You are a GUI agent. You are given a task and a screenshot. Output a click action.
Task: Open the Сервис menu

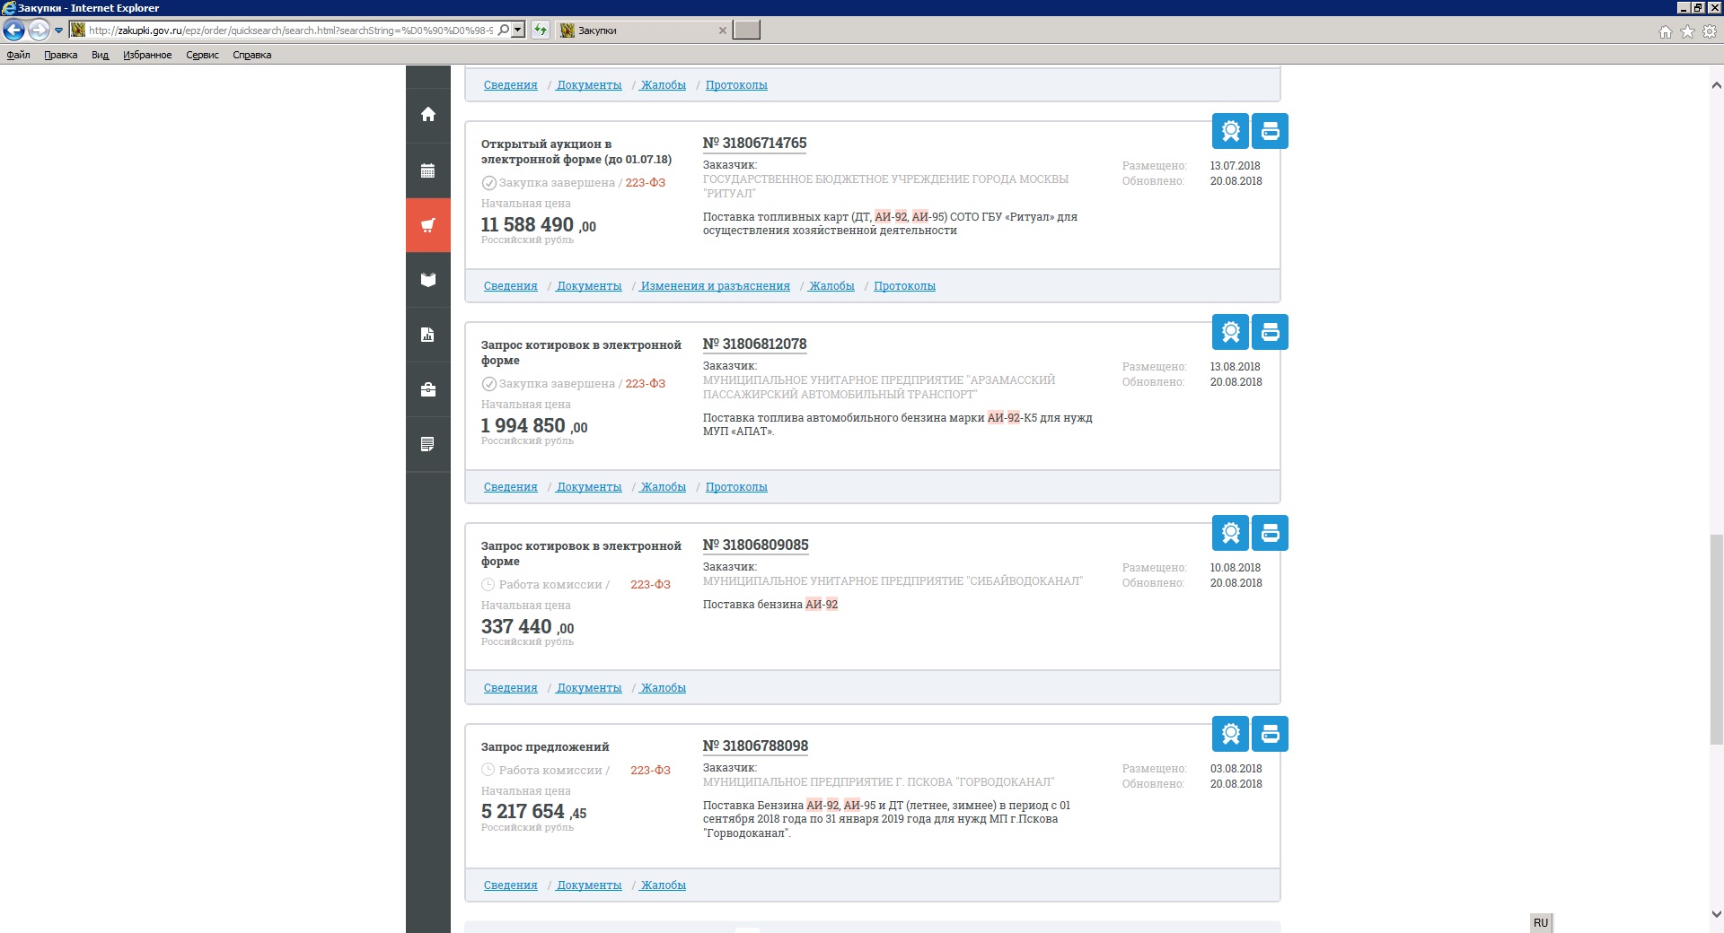pos(202,55)
